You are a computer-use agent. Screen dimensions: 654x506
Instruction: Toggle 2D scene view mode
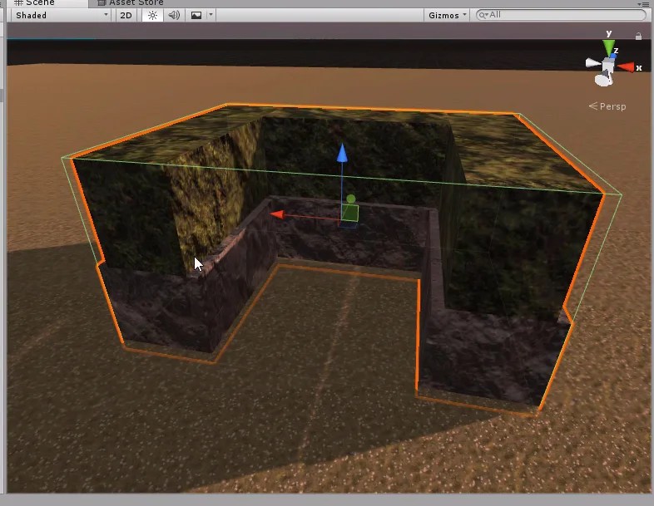coord(126,16)
